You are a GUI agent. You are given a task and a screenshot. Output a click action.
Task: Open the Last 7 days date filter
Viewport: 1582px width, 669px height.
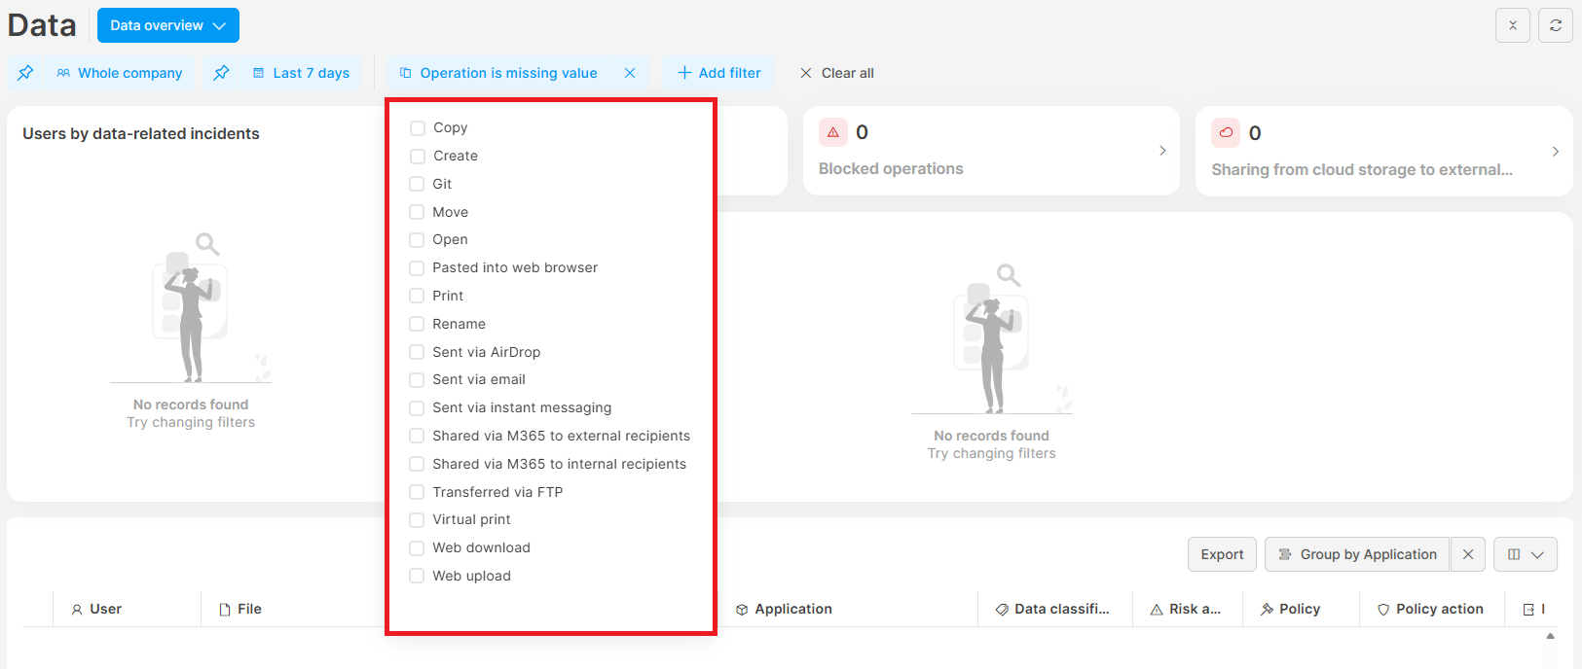301,73
